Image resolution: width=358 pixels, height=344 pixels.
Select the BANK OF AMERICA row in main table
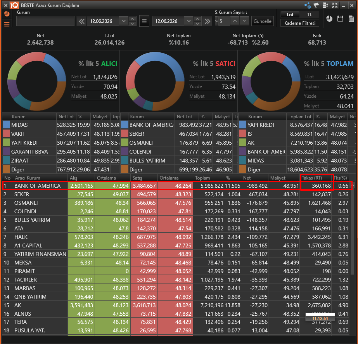[x=176, y=186]
